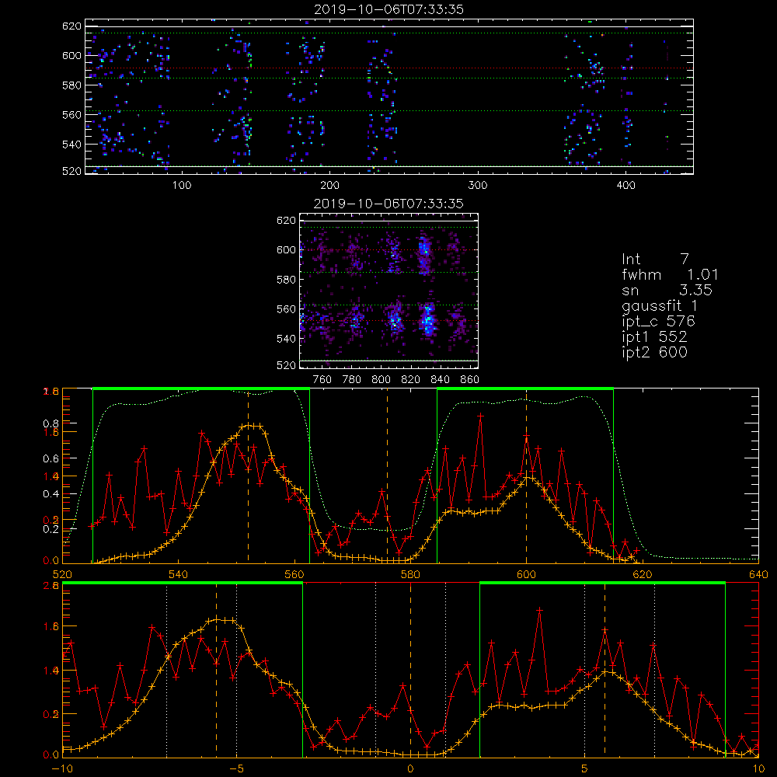Image resolution: width=777 pixels, height=777 pixels.
Task: Click x-axis label 760 on middle image
Action: 322,380
